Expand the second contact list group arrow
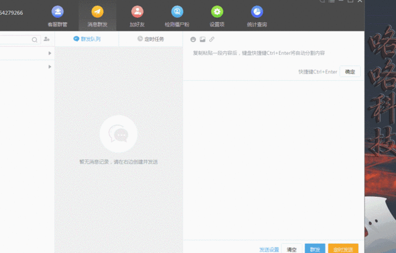This screenshot has height=253, width=396. tap(49, 66)
